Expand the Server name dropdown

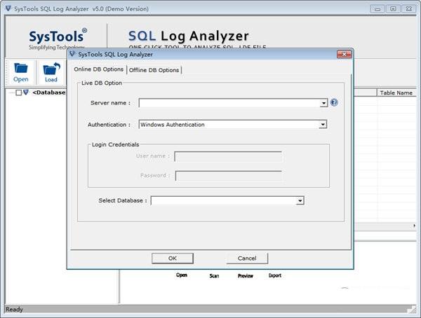[x=323, y=103]
